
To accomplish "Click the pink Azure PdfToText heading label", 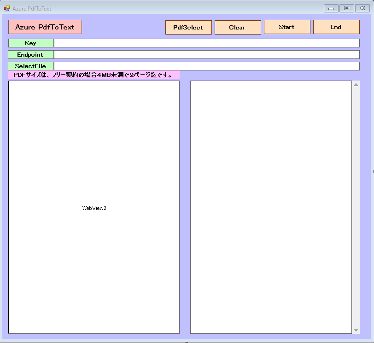I will [x=45, y=27].
